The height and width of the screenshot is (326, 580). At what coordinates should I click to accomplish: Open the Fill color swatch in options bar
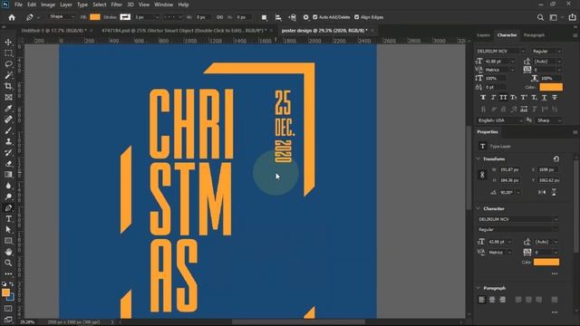coord(95,17)
